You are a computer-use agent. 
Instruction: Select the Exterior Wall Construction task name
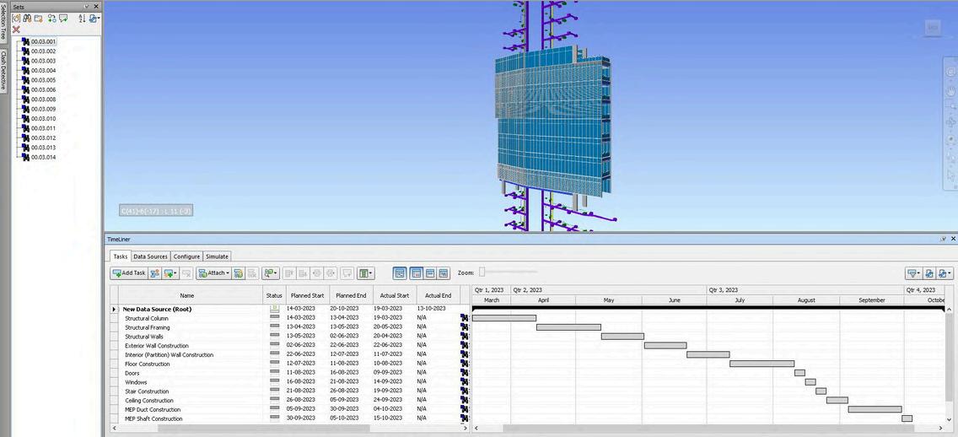pyautogui.click(x=157, y=346)
